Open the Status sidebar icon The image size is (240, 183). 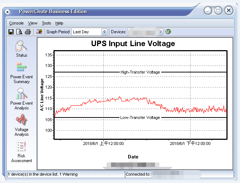pyautogui.click(x=22, y=49)
